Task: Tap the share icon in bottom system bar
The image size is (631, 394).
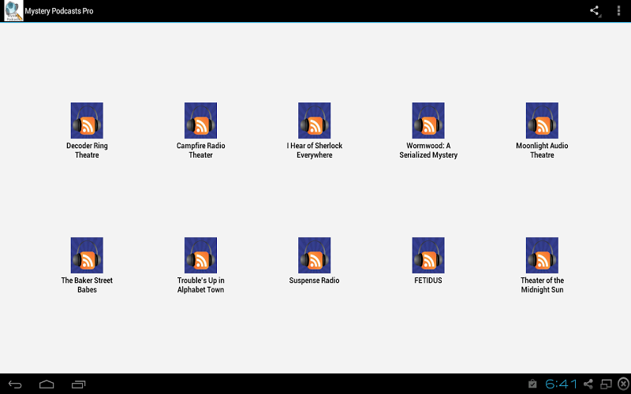Action: point(588,384)
